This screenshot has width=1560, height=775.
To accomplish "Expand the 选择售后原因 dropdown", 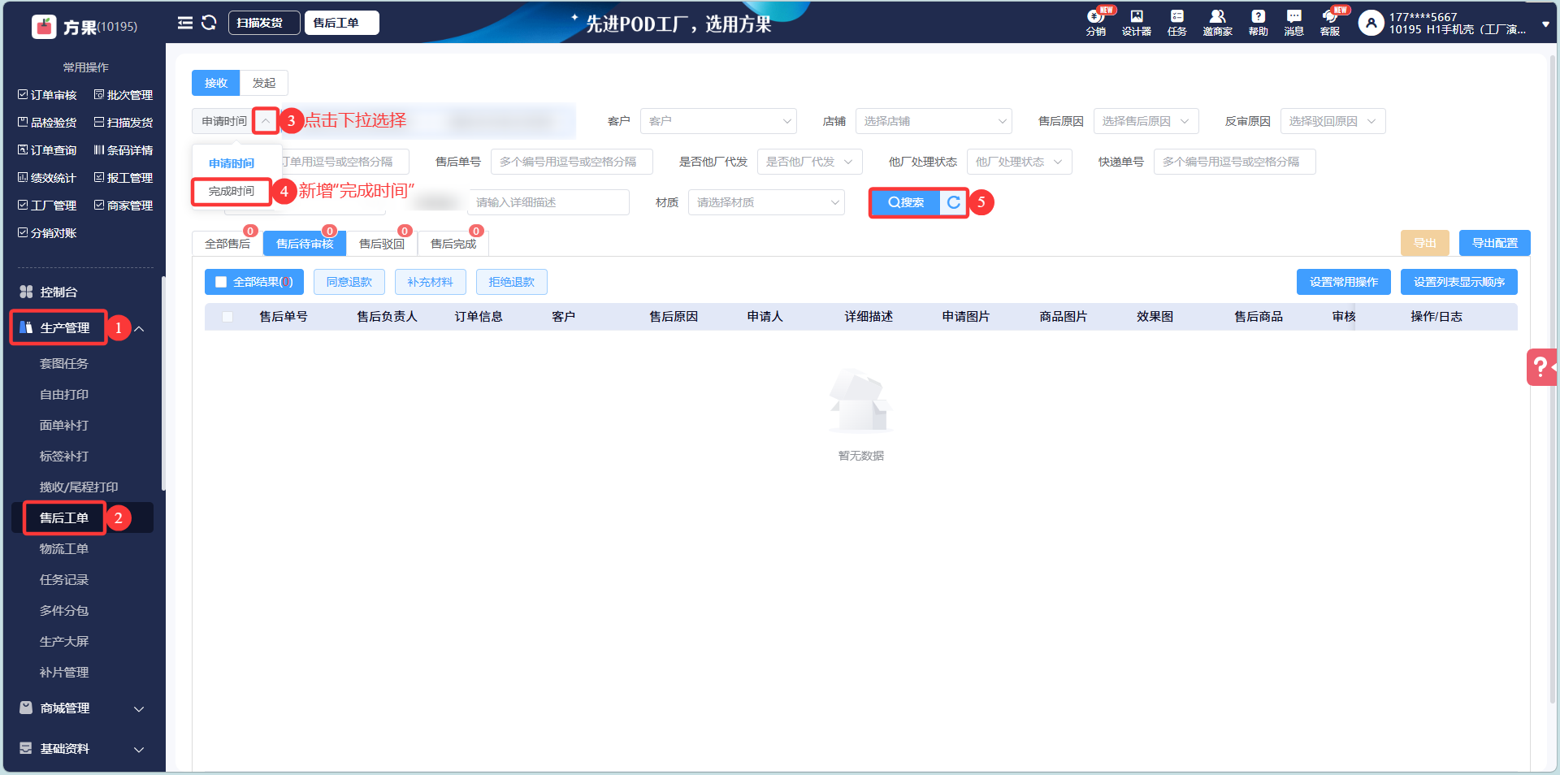I will (1146, 120).
